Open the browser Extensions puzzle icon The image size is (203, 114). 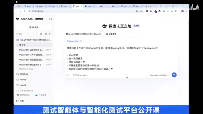[176, 11]
